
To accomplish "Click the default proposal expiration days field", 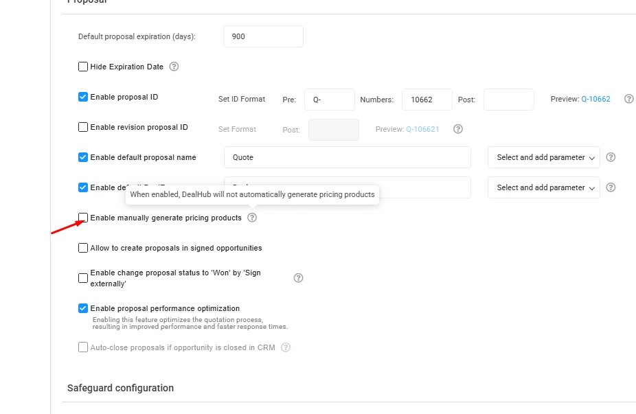I will coord(263,36).
